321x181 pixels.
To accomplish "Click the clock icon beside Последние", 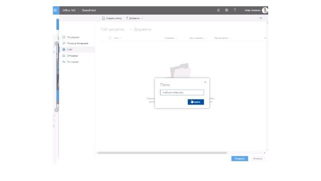I will (64, 37).
